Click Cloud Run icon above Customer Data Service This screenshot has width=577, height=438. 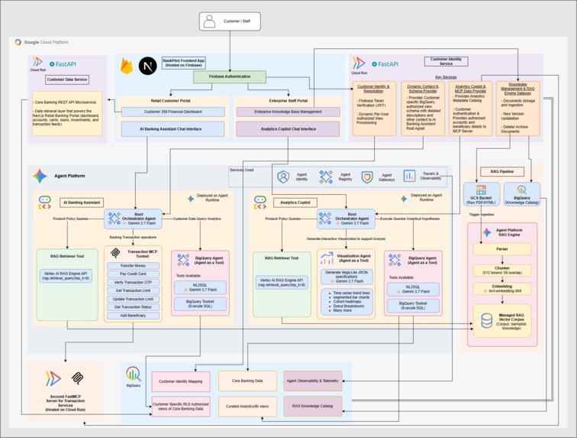pyautogui.click(x=37, y=62)
